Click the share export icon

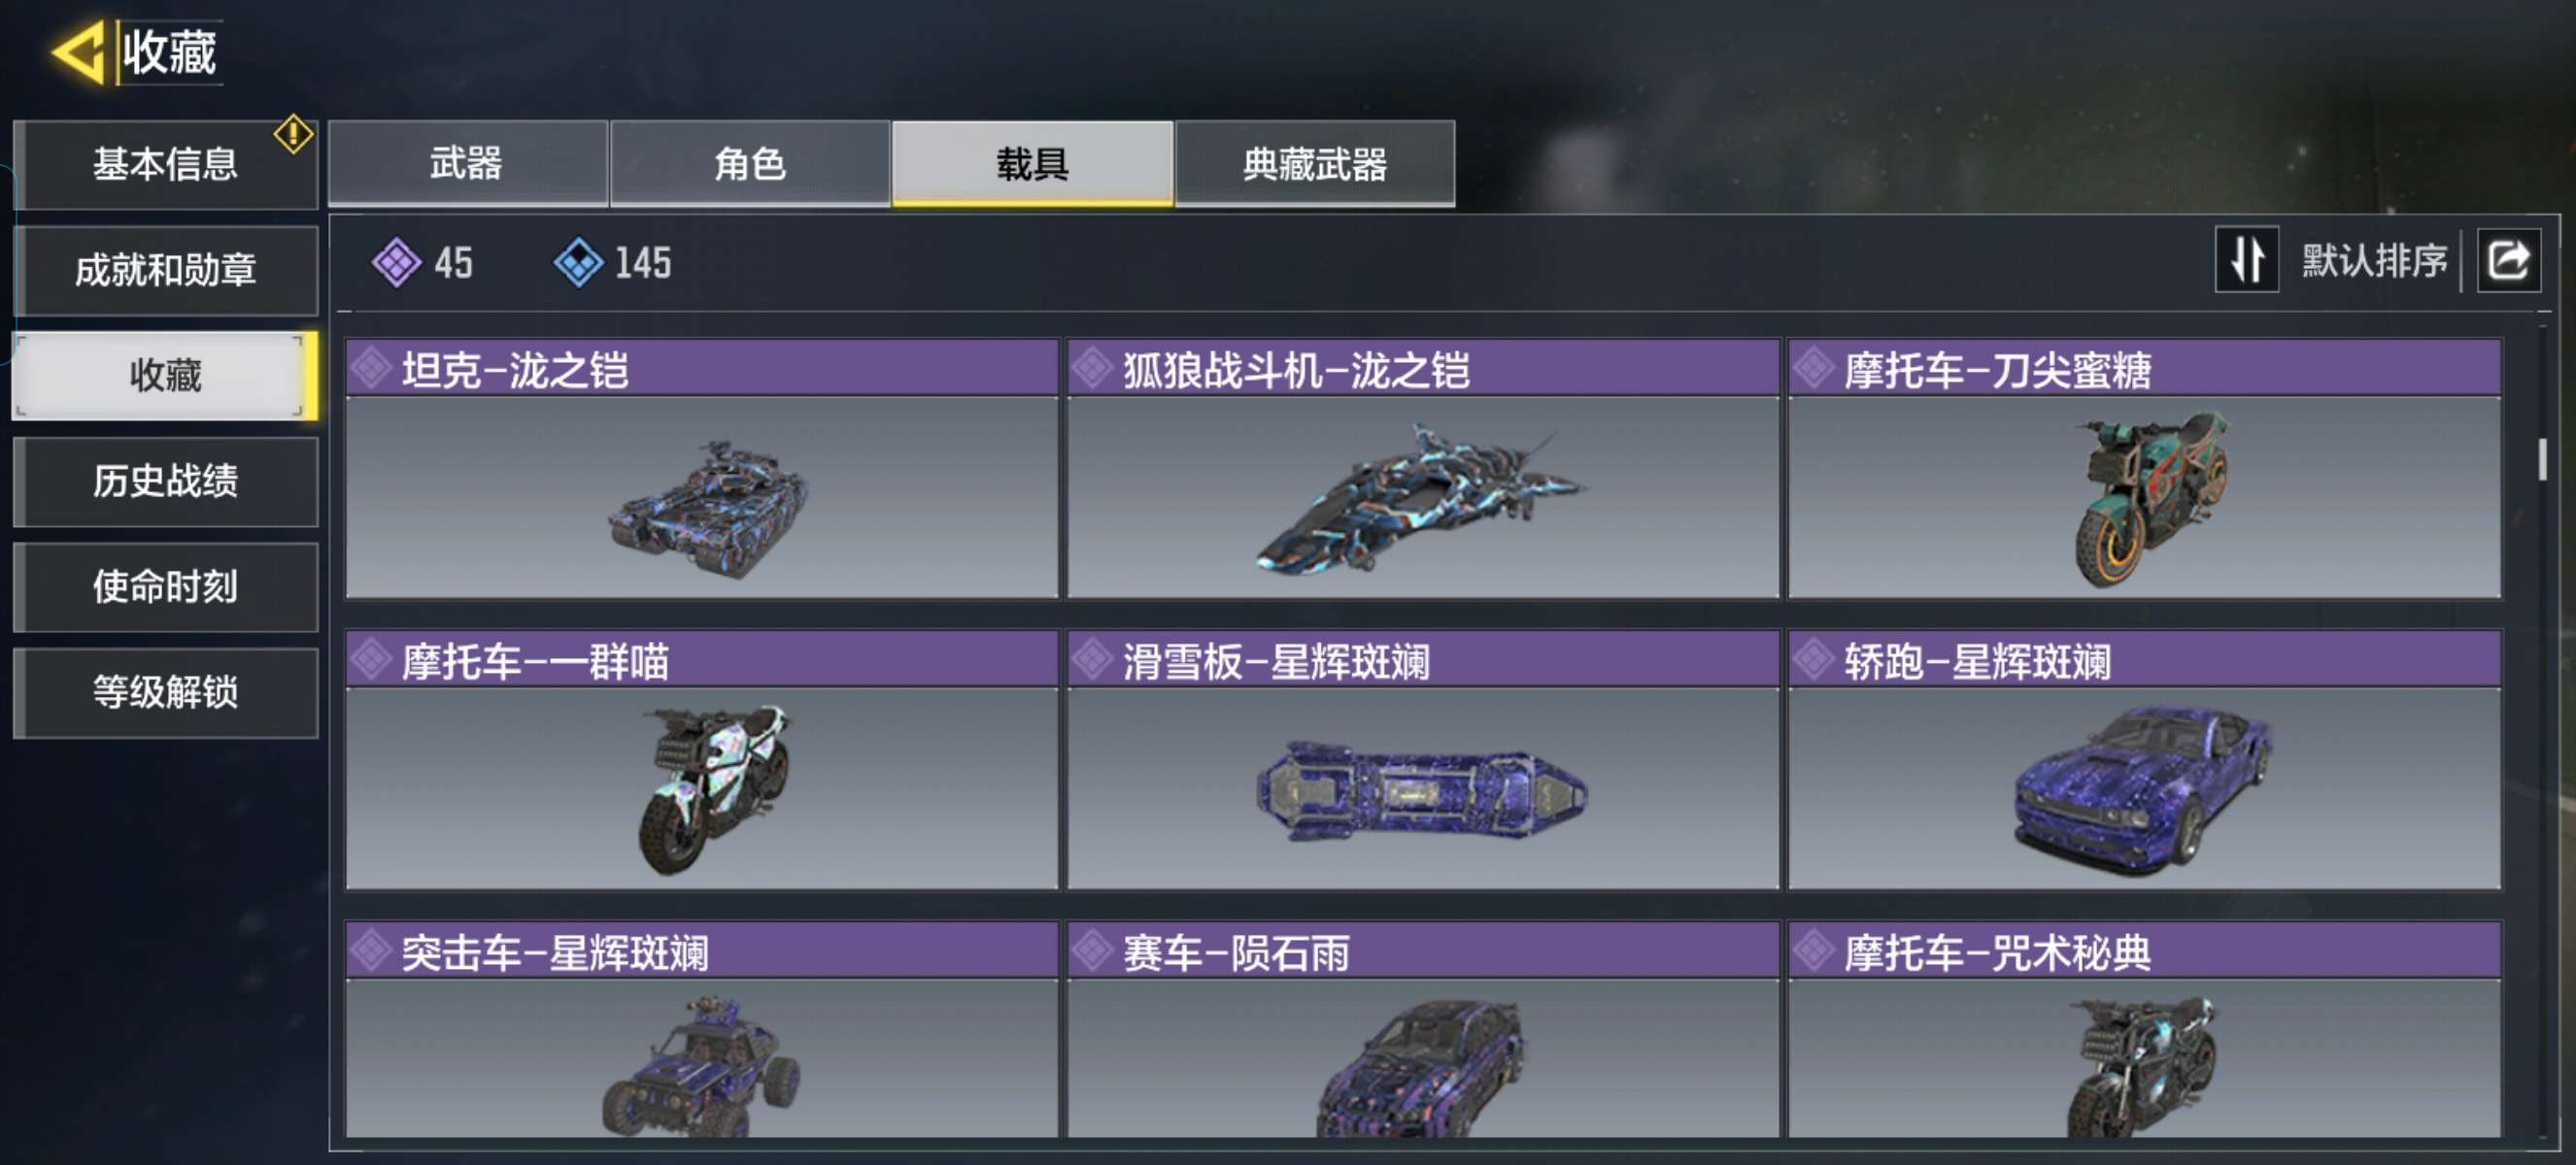coord(2508,260)
